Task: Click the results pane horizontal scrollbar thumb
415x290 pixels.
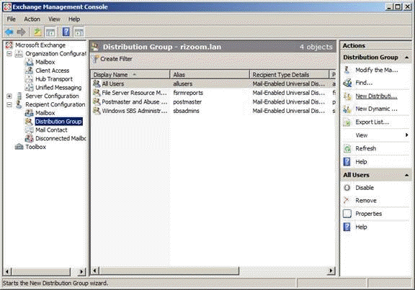Action: [x=169, y=271]
